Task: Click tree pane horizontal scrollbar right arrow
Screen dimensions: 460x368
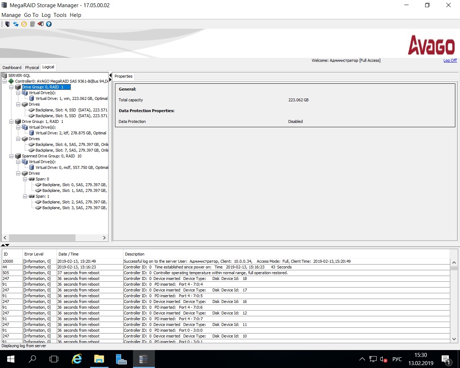Action: pos(104,238)
